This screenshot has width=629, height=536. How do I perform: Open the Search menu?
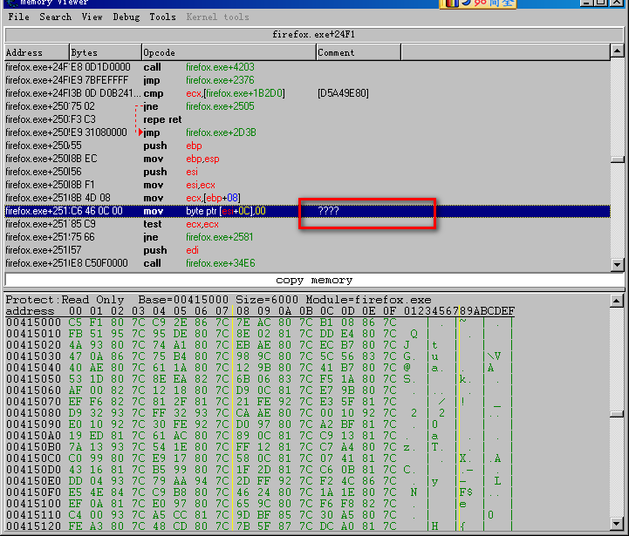point(56,17)
